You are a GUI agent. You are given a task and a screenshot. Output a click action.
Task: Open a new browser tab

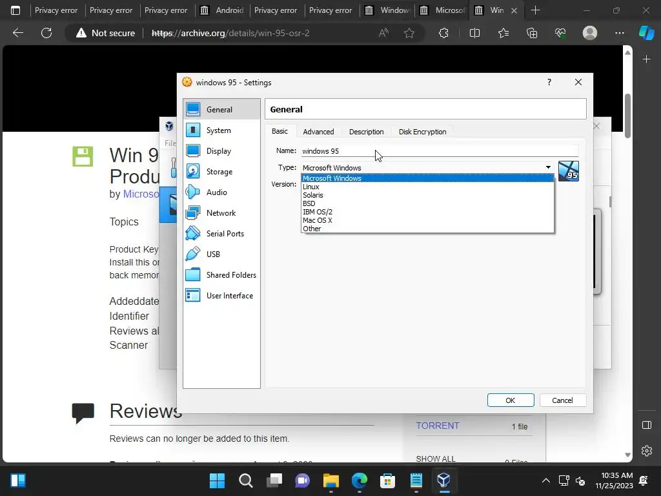point(535,10)
